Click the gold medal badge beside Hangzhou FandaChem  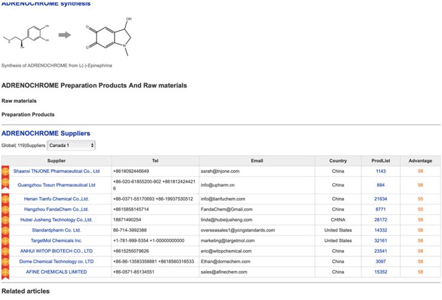point(5,209)
